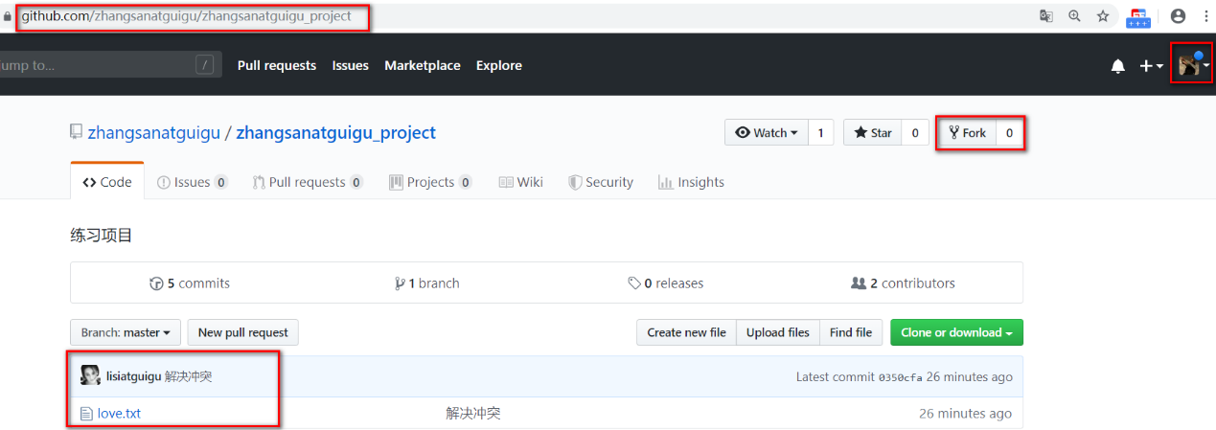1216x430 pixels.
Task: Click the Clone or download button
Action: pyautogui.click(x=955, y=332)
